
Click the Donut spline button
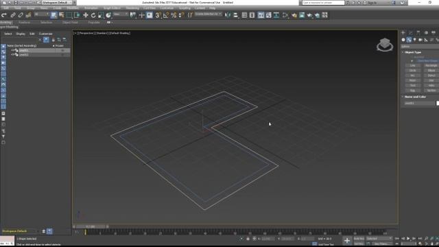[431, 75]
